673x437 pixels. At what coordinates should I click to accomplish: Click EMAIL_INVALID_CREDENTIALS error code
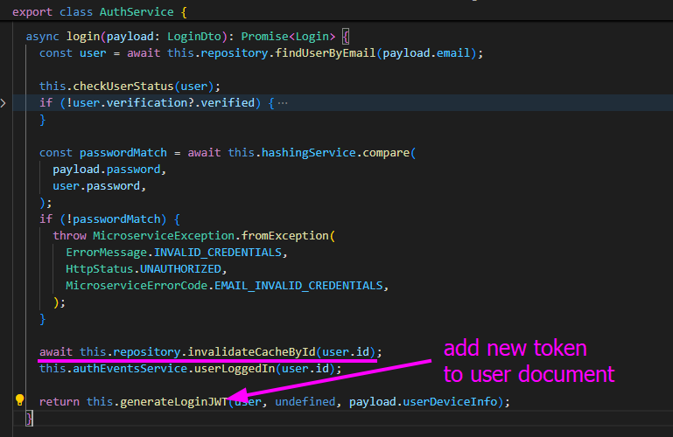pos(298,286)
